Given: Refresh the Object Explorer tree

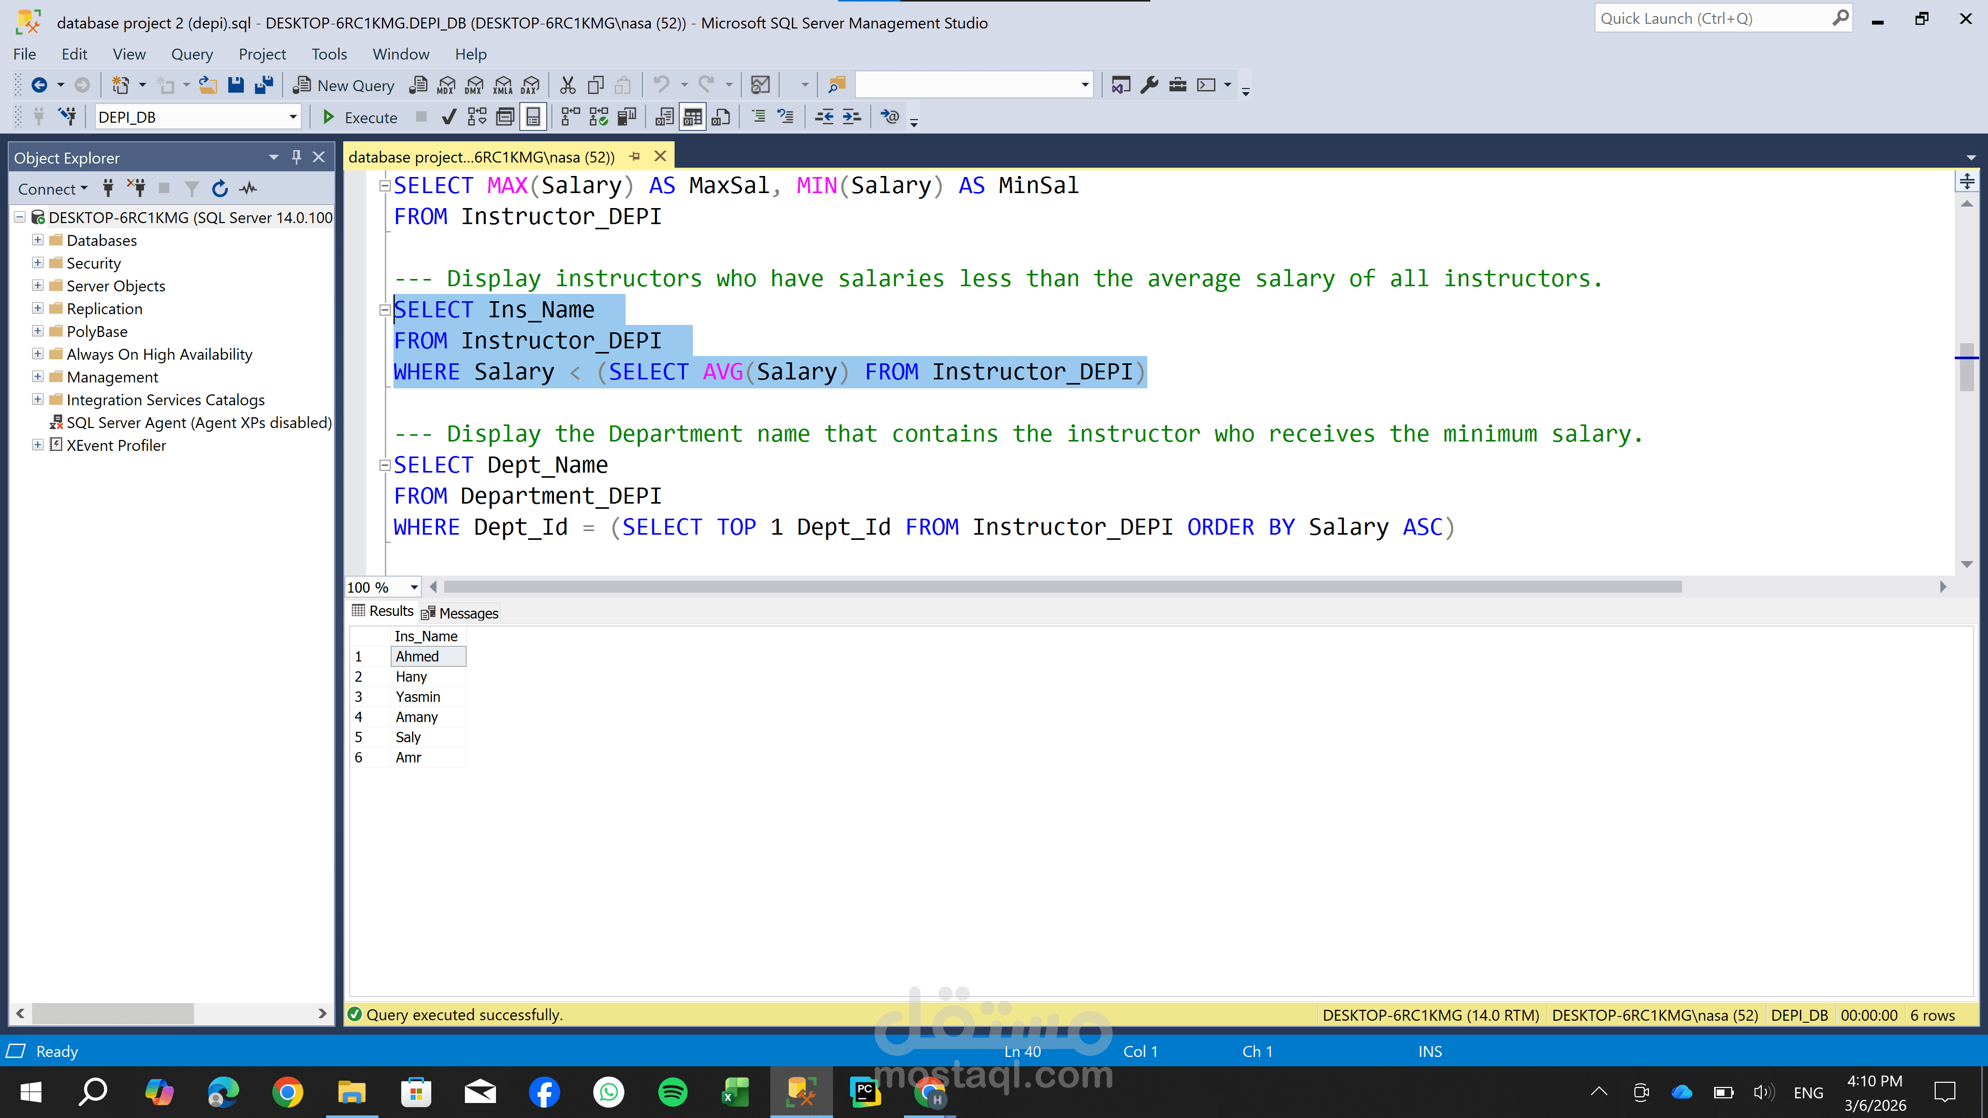Looking at the screenshot, I should tap(220, 189).
